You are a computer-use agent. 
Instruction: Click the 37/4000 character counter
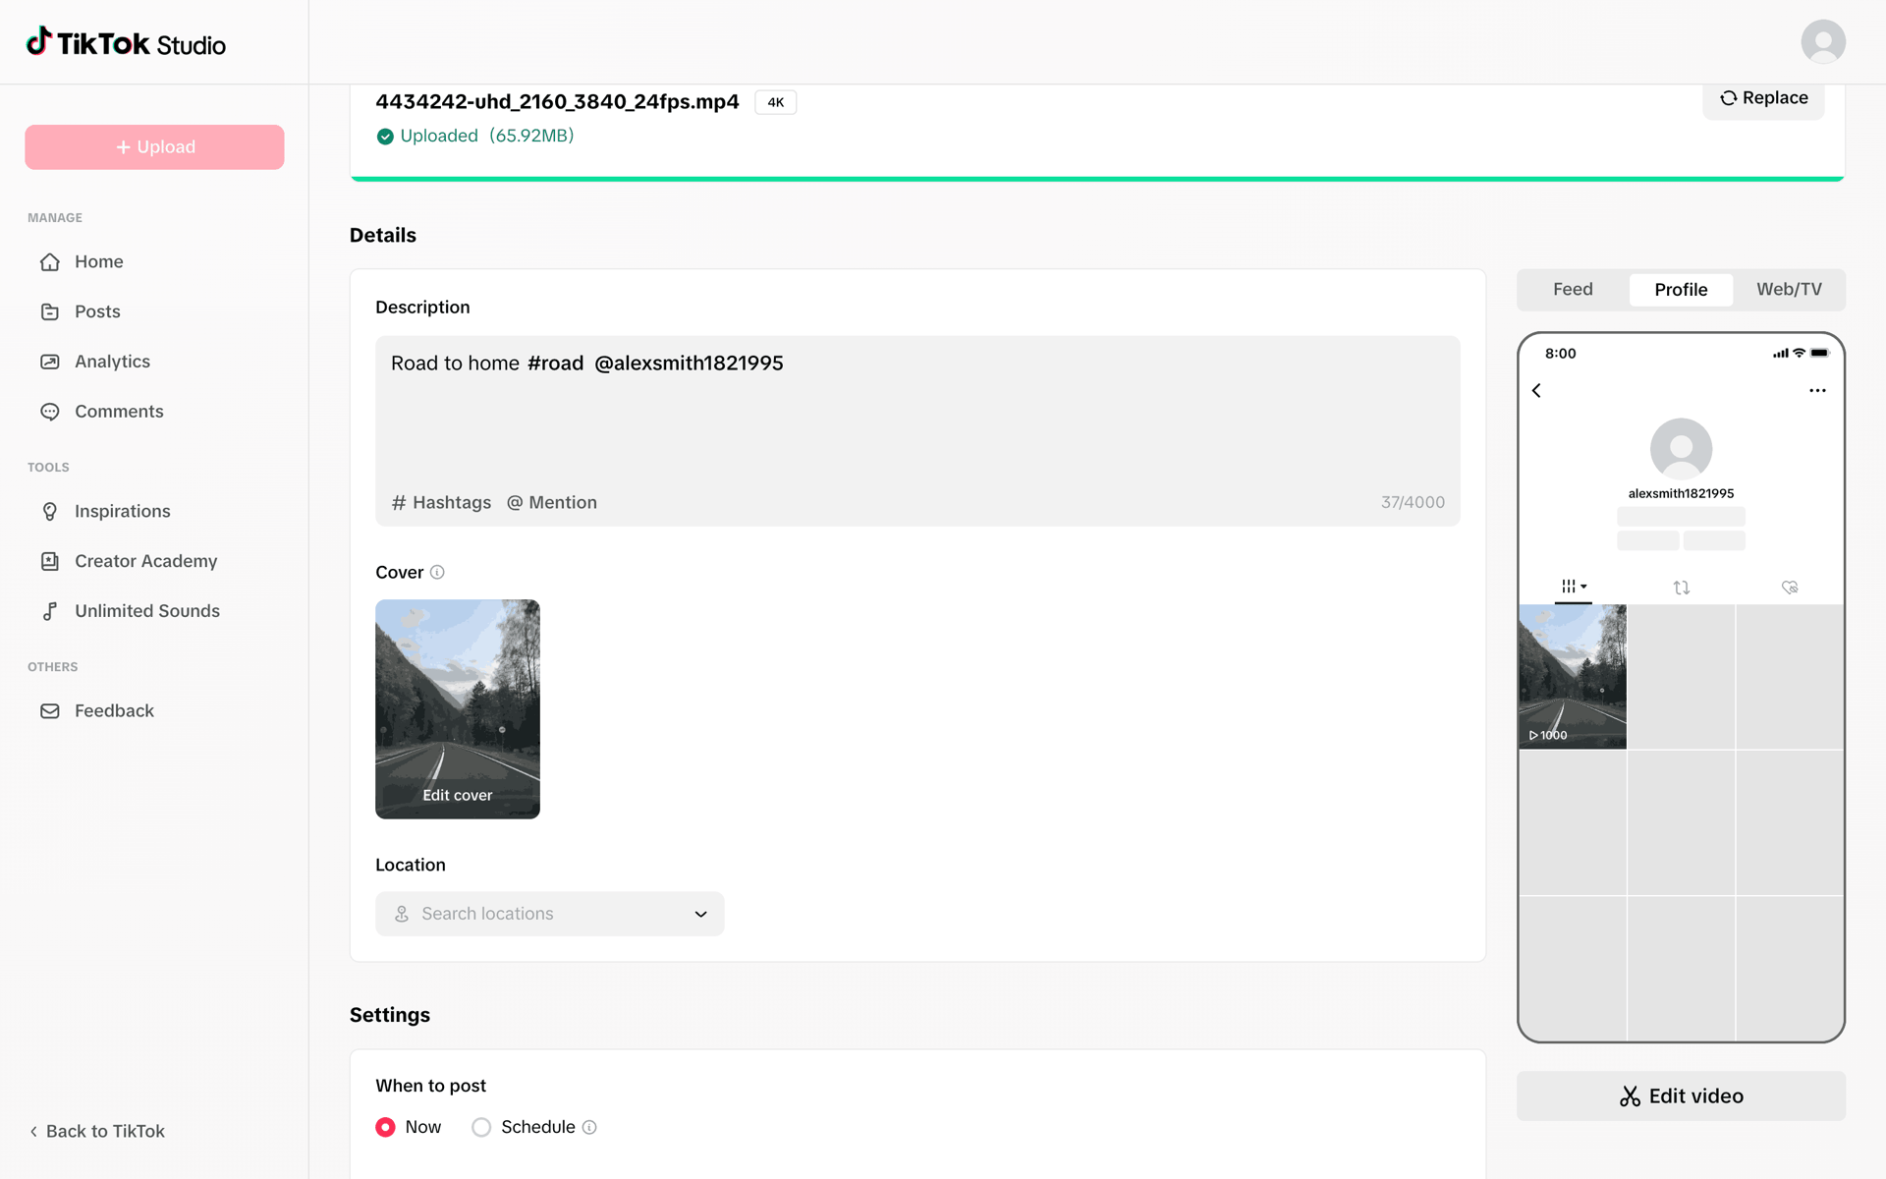pos(1413,503)
